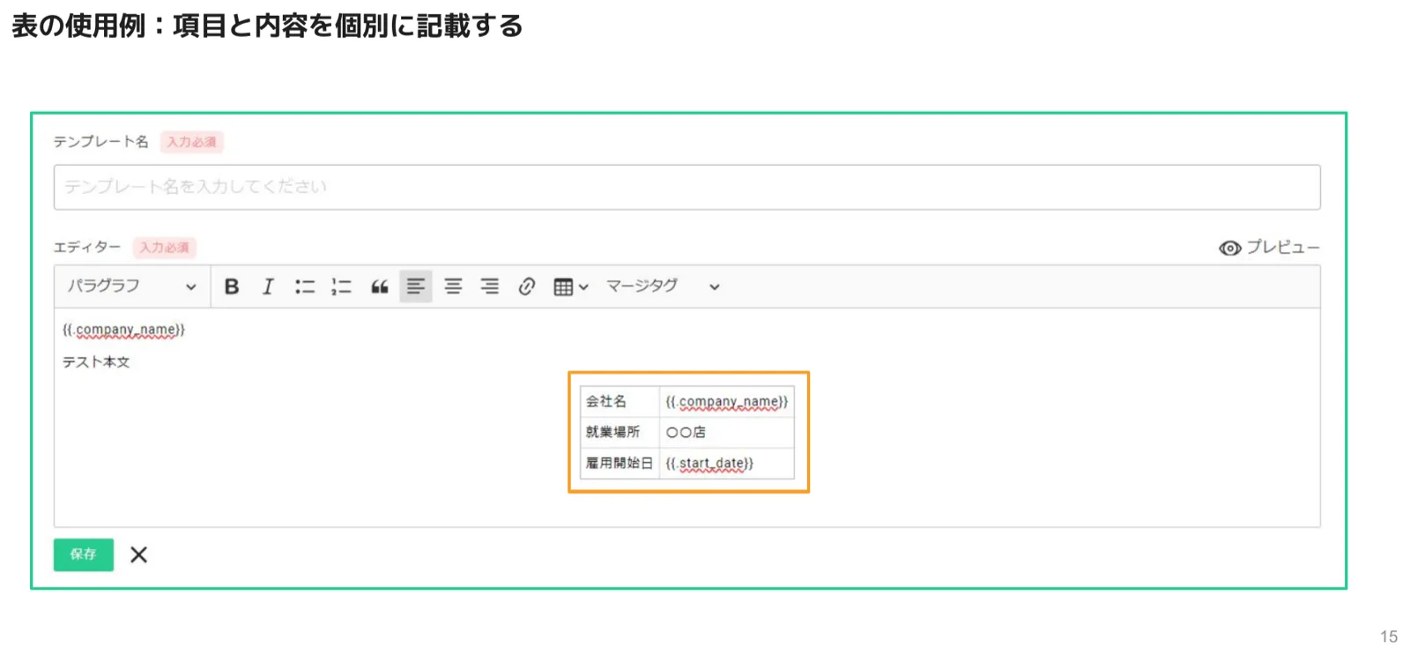Image resolution: width=1410 pixels, height=655 pixels.
Task: Open the パラグラフ style dropdown
Action: (x=132, y=287)
